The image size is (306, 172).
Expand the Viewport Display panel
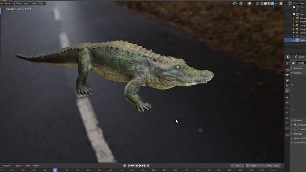coord(298,138)
